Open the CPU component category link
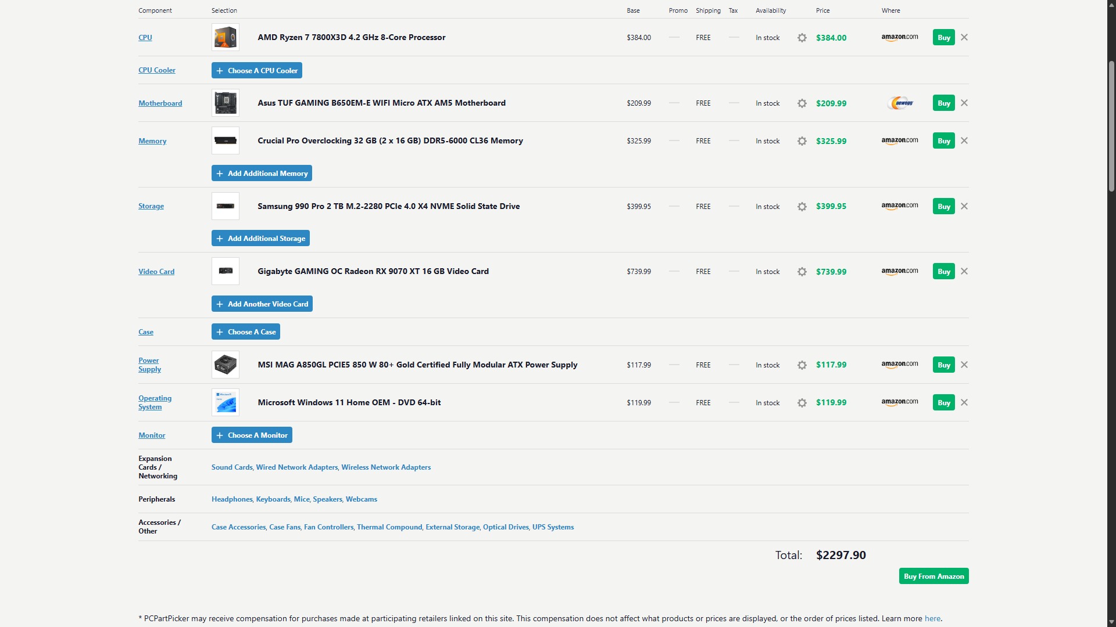This screenshot has height=627, width=1116. point(145,37)
